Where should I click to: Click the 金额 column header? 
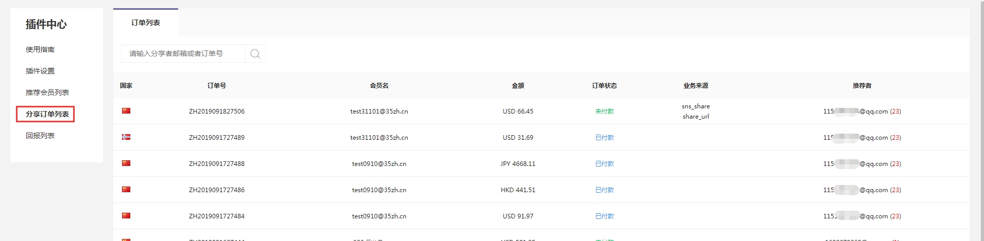[518, 86]
